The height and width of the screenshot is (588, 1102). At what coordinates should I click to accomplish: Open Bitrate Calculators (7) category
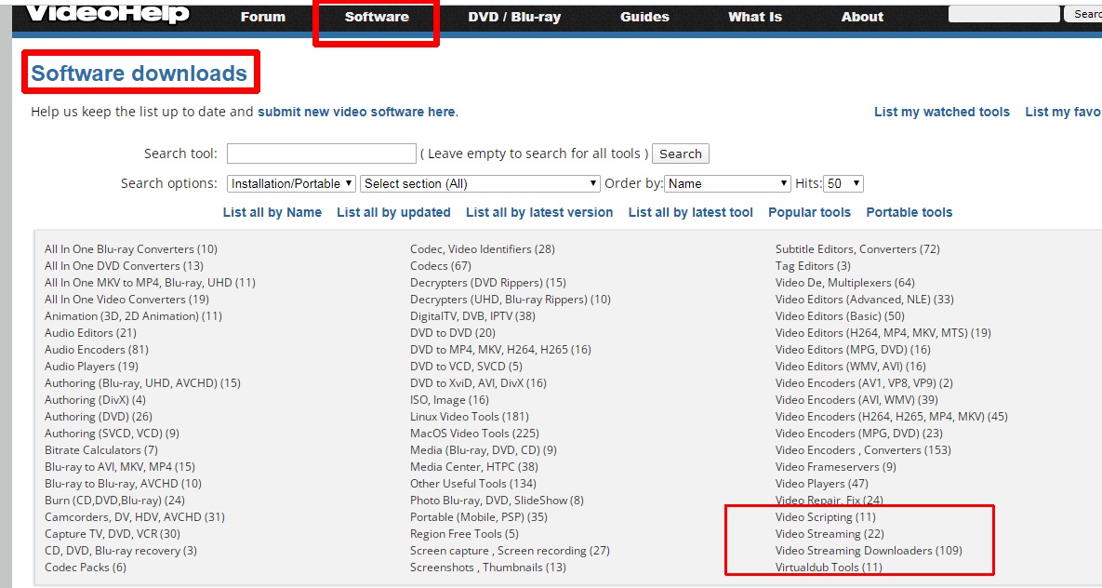[101, 450]
